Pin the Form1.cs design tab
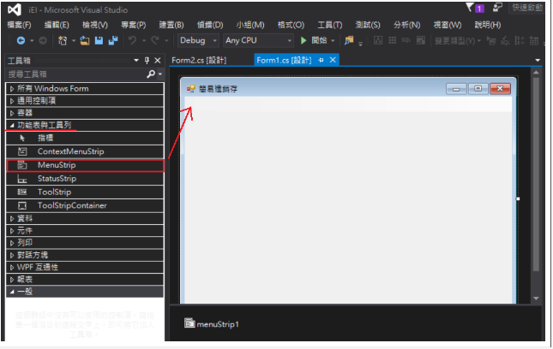 [321, 60]
